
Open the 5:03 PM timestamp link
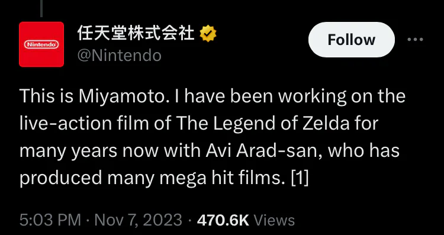(x=50, y=220)
